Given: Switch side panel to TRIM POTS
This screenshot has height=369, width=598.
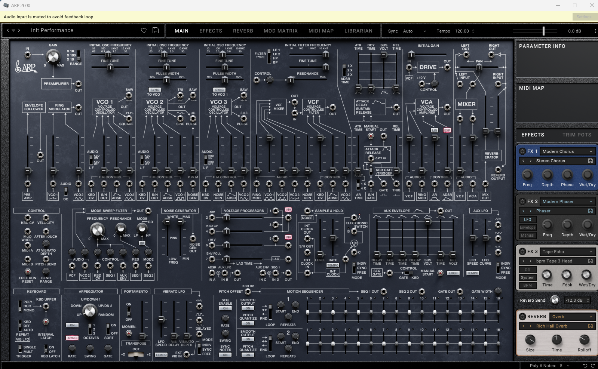Looking at the screenshot, I should (577, 135).
